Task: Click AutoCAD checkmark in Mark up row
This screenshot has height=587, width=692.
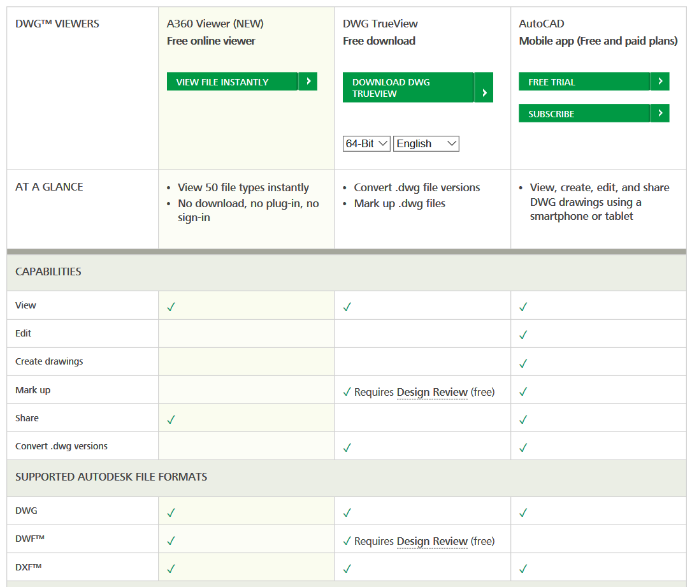Action: click(x=523, y=391)
